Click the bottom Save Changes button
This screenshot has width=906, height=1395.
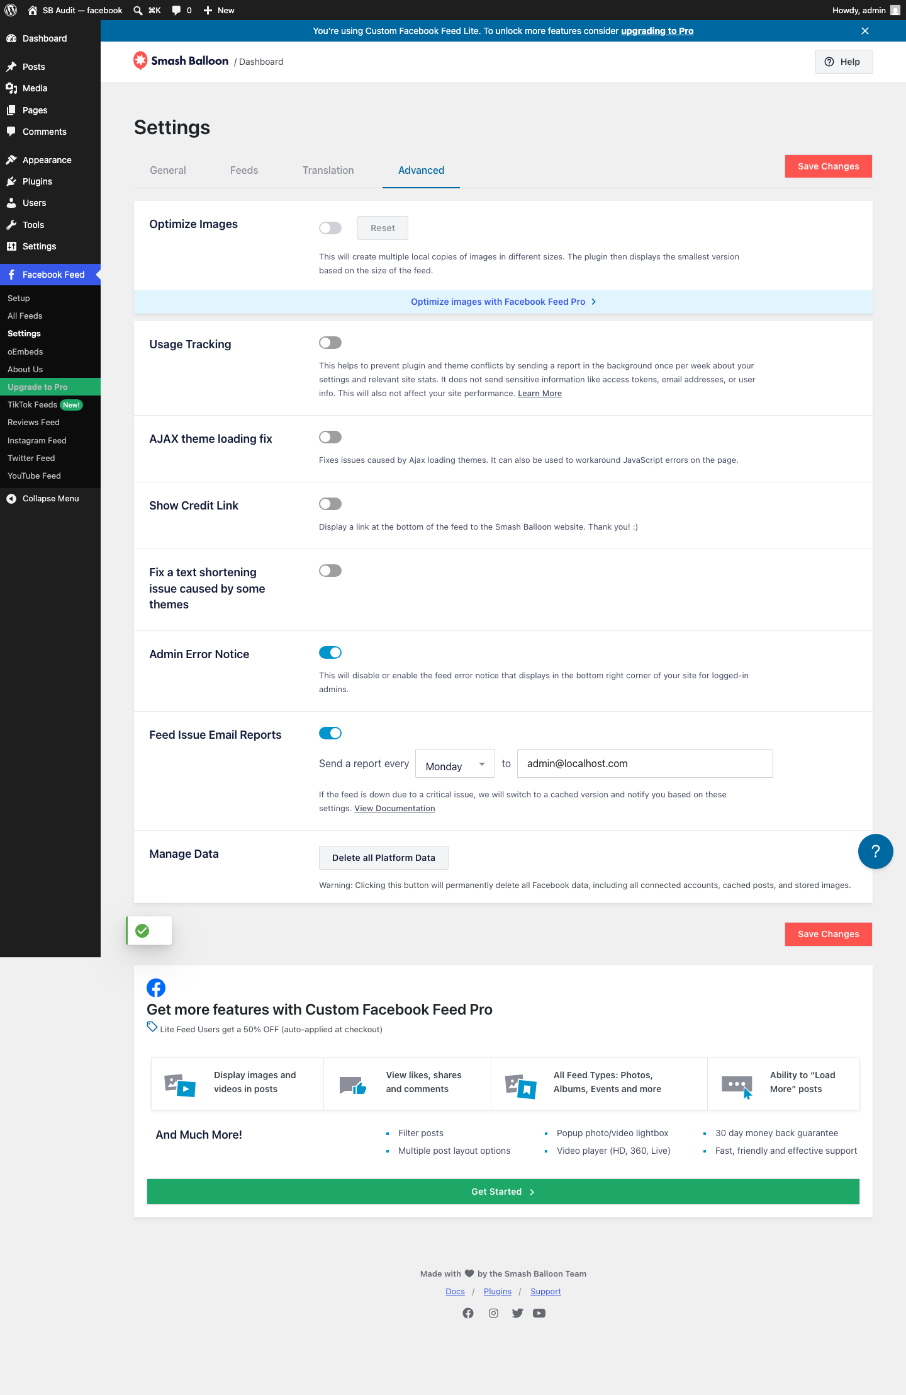click(x=829, y=934)
